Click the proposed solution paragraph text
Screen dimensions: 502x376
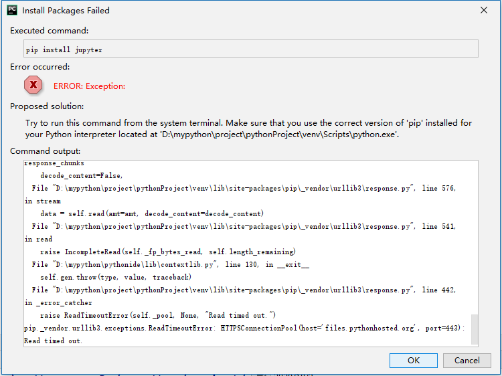pyautogui.click(x=248, y=128)
